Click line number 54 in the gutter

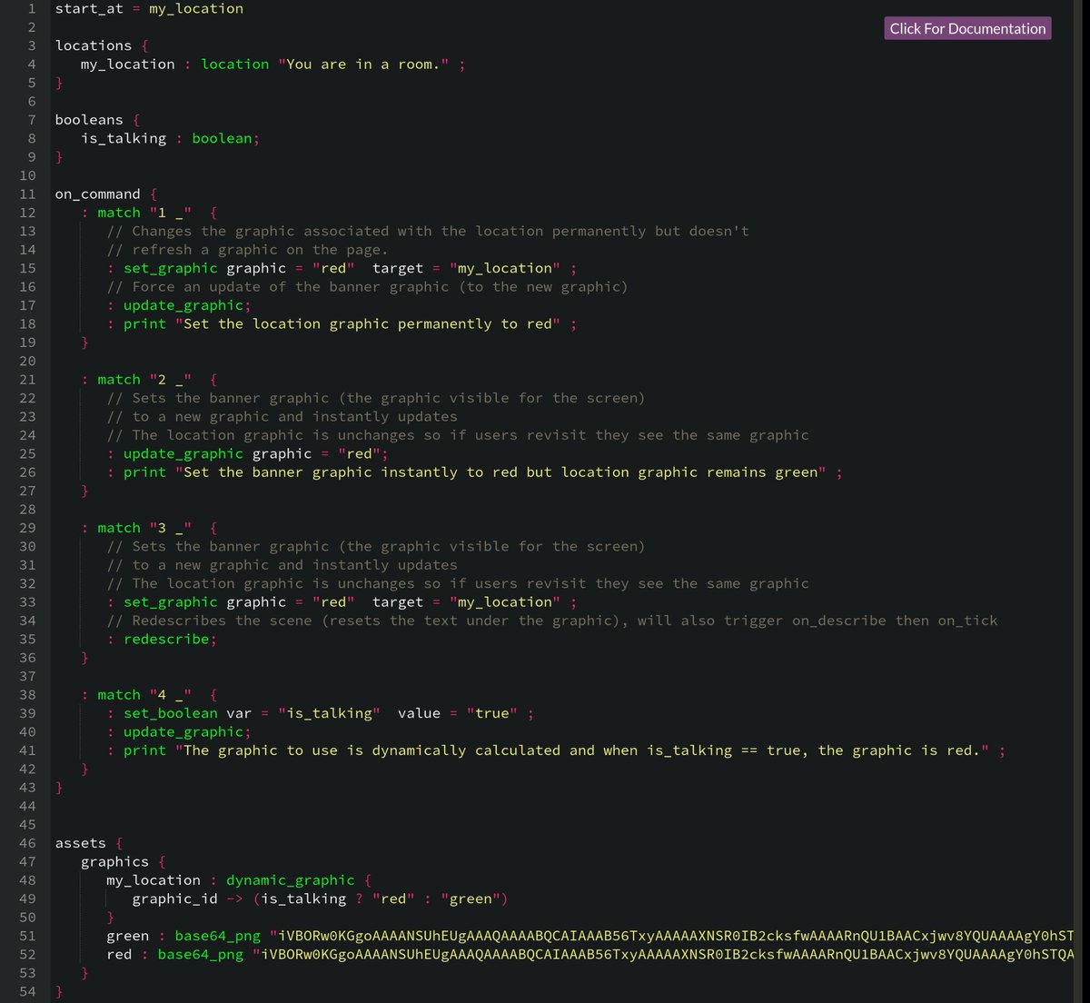(27, 991)
